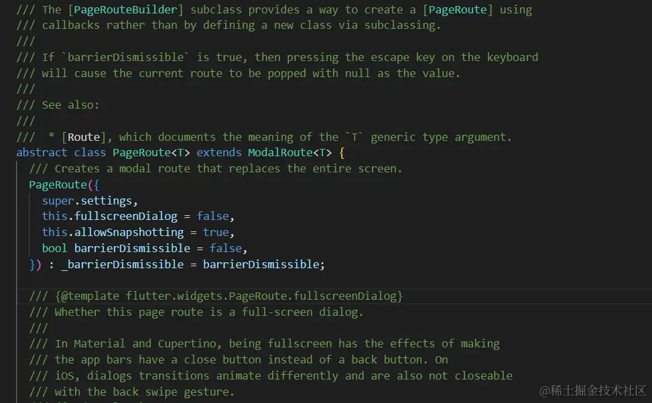Click the [Route] doc reference
This screenshot has height=403, width=652.
84,137
